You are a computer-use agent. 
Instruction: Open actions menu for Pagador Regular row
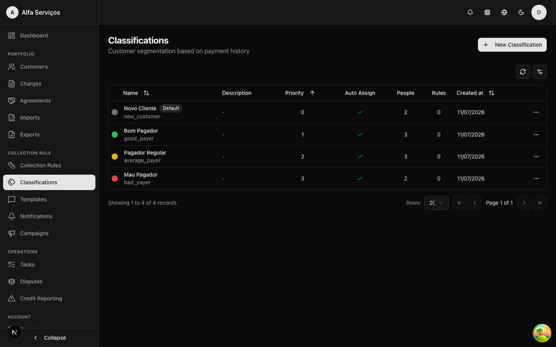[536, 156]
